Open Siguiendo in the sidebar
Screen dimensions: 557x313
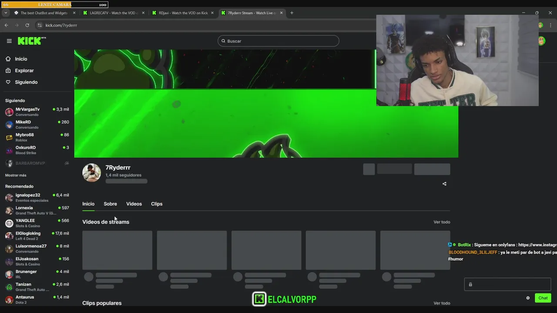(x=26, y=82)
